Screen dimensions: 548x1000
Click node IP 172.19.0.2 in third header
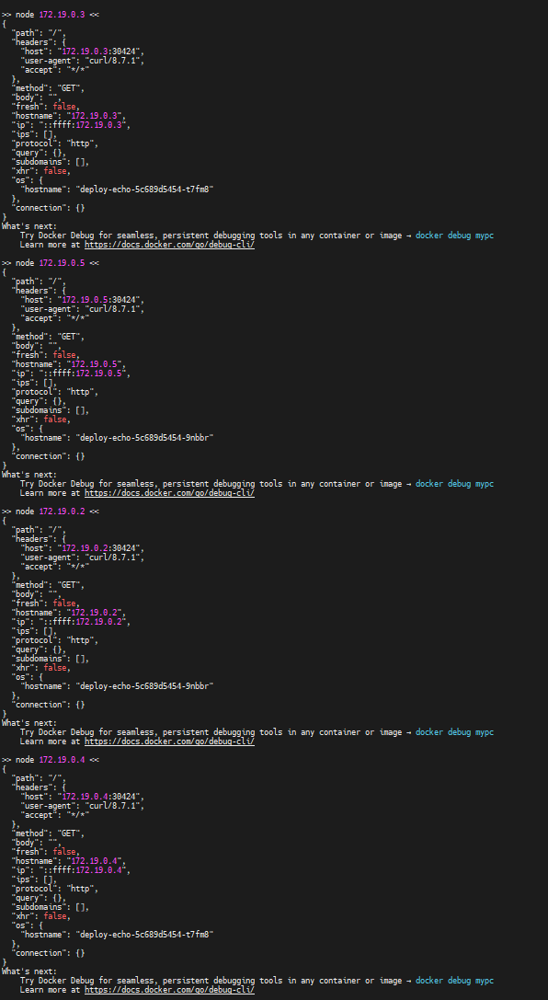(62, 511)
